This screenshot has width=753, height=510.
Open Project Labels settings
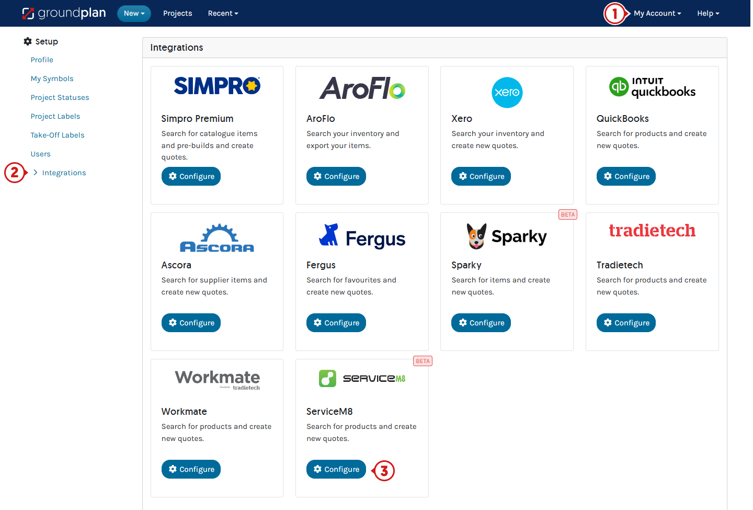pos(55,116)
